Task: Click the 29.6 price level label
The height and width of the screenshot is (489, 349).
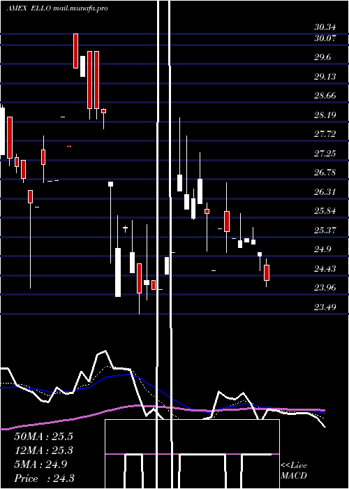Action: (322, 57)
